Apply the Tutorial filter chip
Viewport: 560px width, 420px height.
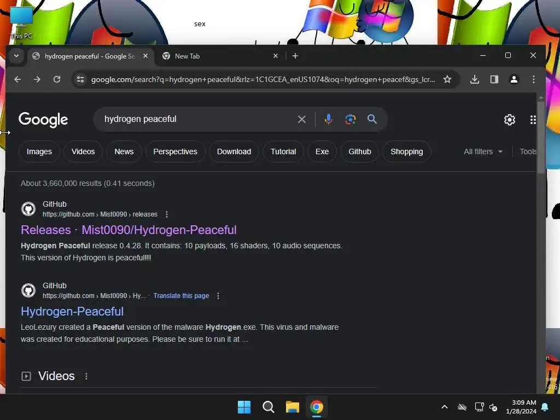coord(283,152)
